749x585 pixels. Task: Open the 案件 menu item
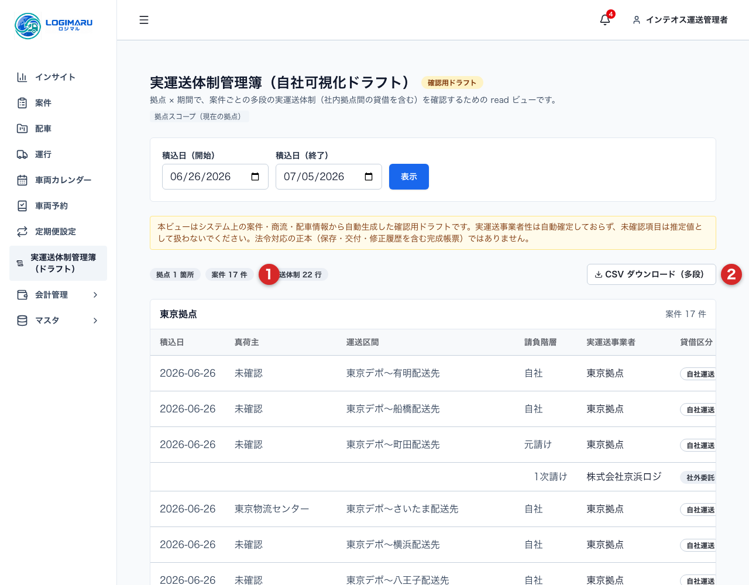[x=58, y=103]
